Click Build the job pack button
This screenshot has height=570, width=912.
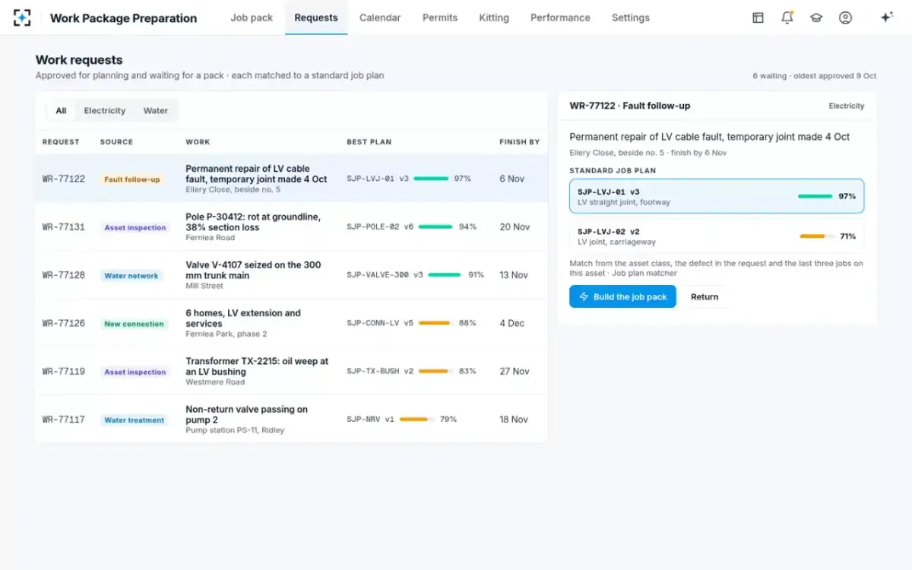(x=622, y=296)
